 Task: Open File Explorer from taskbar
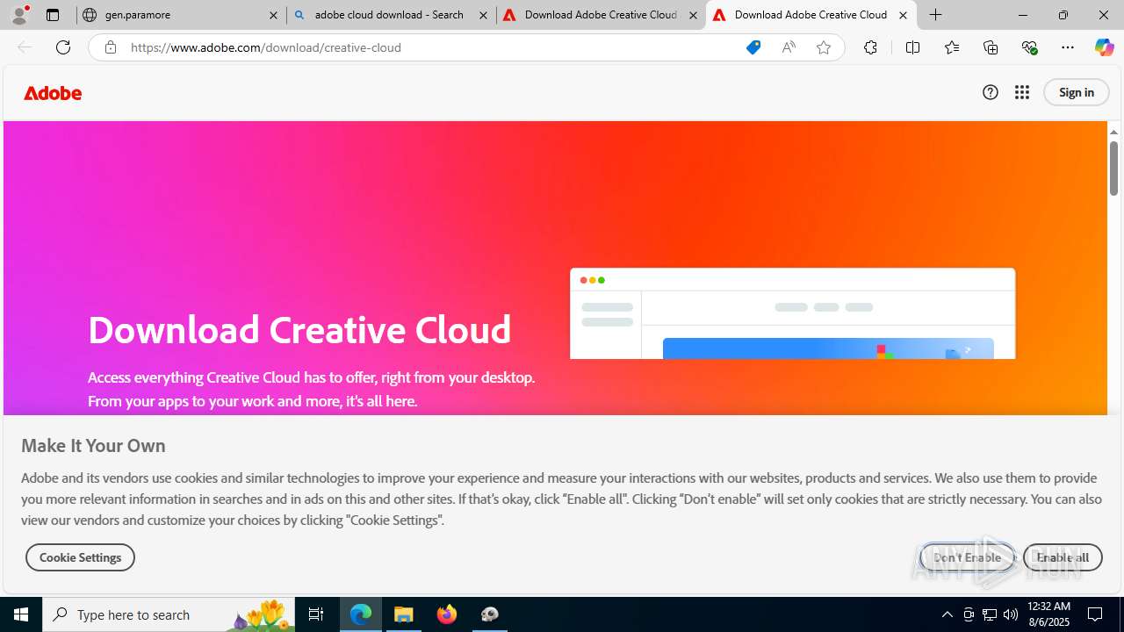404,614
